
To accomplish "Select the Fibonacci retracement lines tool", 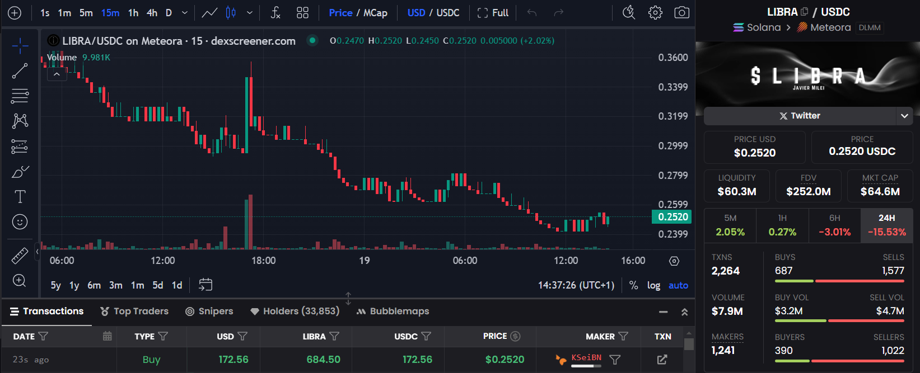I will (20, 96).
